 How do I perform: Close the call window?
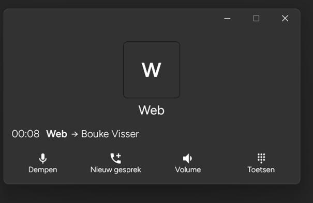(x=285, y=18)
